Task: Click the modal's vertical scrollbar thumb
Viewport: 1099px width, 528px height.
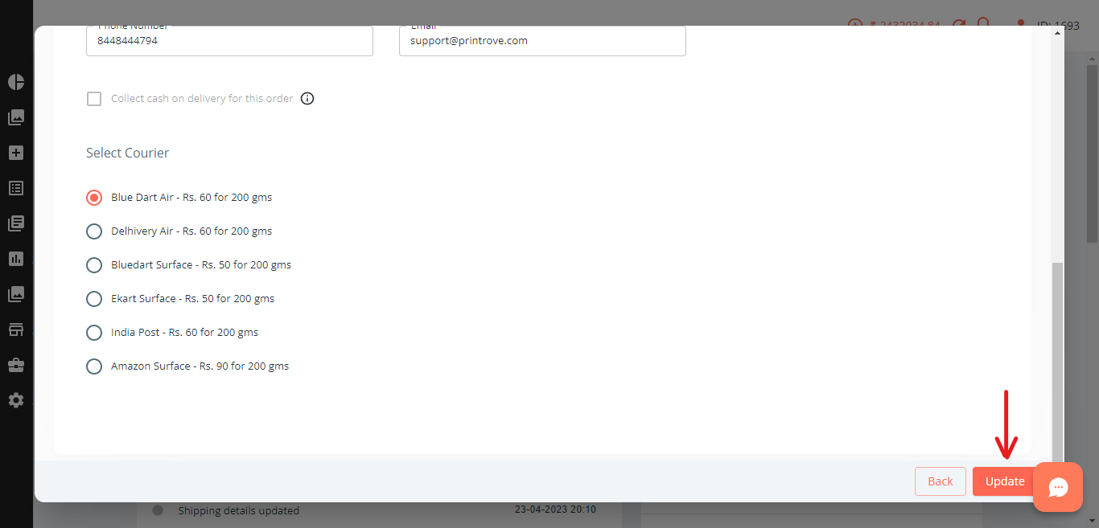Action: tap(1057, 362)
